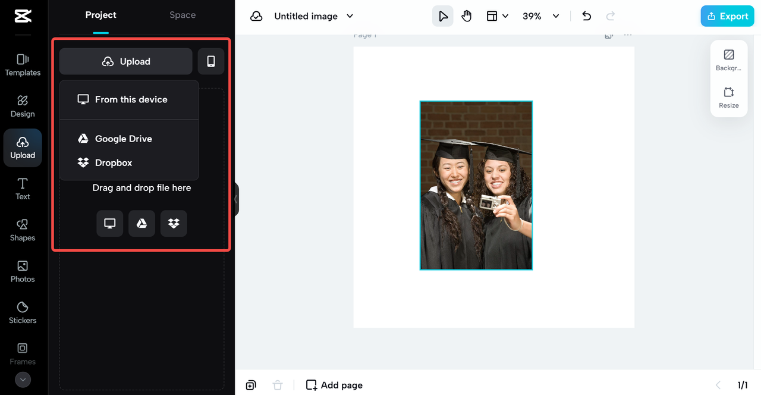The width and height of the screenshot is (761, 395).
Task: Click the Export button
Action: coord(727,16)
